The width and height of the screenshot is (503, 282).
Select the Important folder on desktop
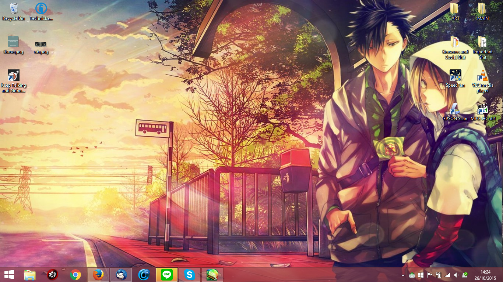pyautogui.click(x=483, y=48)
